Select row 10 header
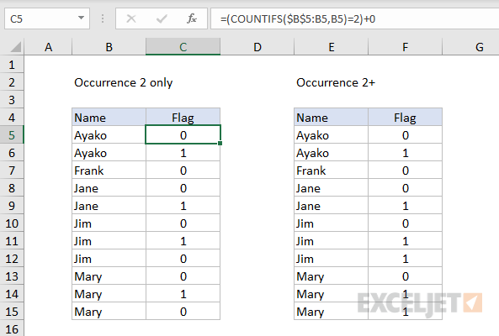The width and height of the screenshot is (499, 336). tap(12, 223)
